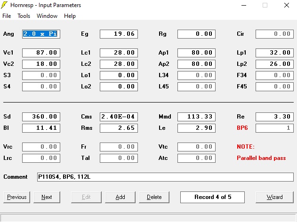Click the Comment label
The image size is (297, 222).
pos(16,177)
